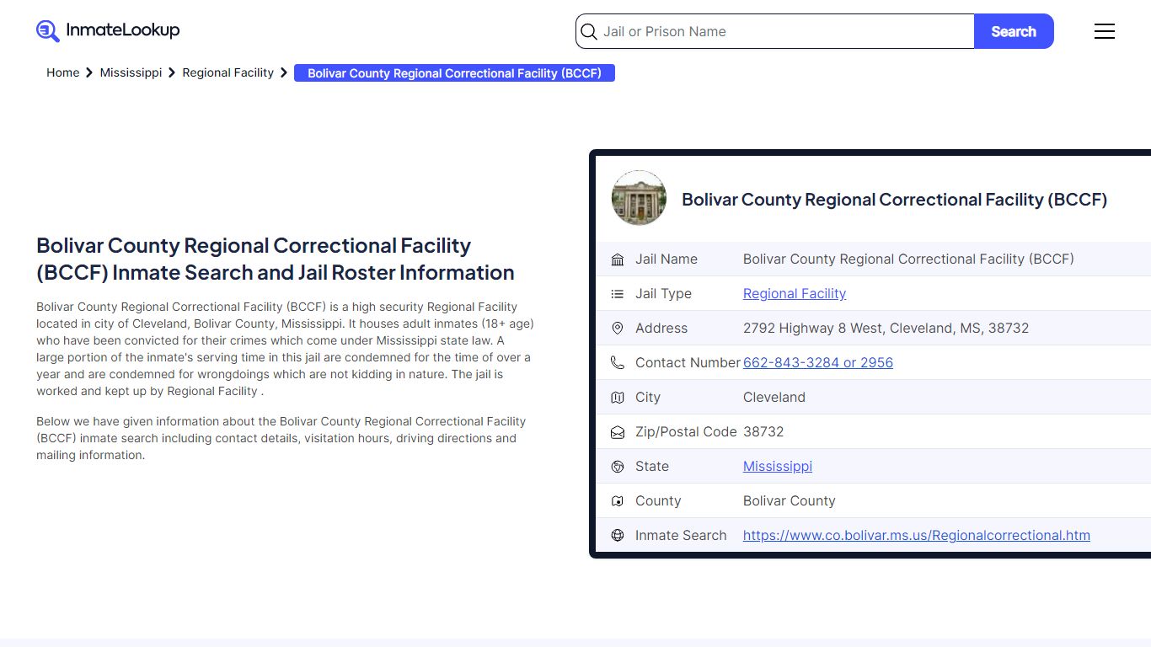Open the Mississippi state link in table

coord(778,466)
